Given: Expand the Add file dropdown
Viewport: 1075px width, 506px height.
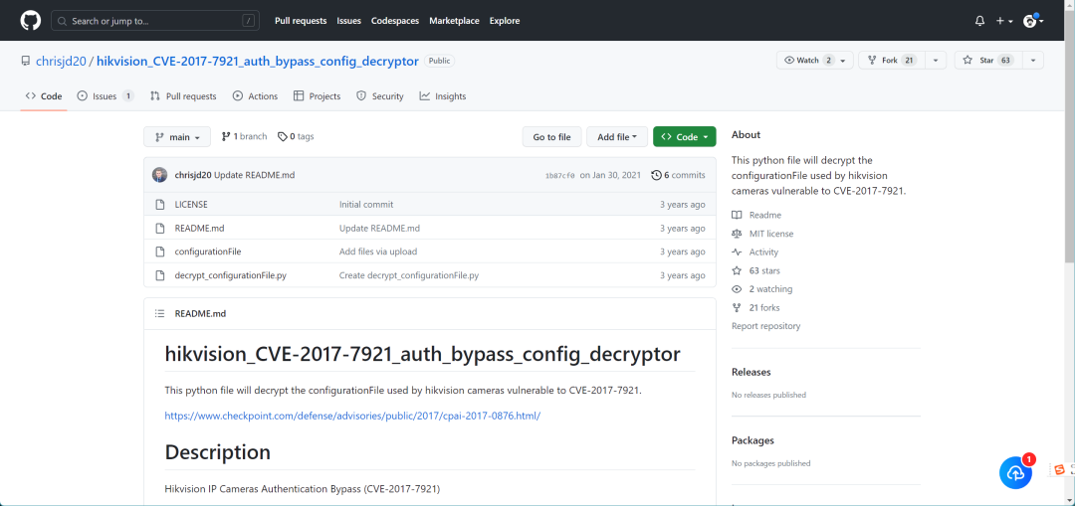Looking at the screenshot, I should pyautogui.click(x=617, y=137).
